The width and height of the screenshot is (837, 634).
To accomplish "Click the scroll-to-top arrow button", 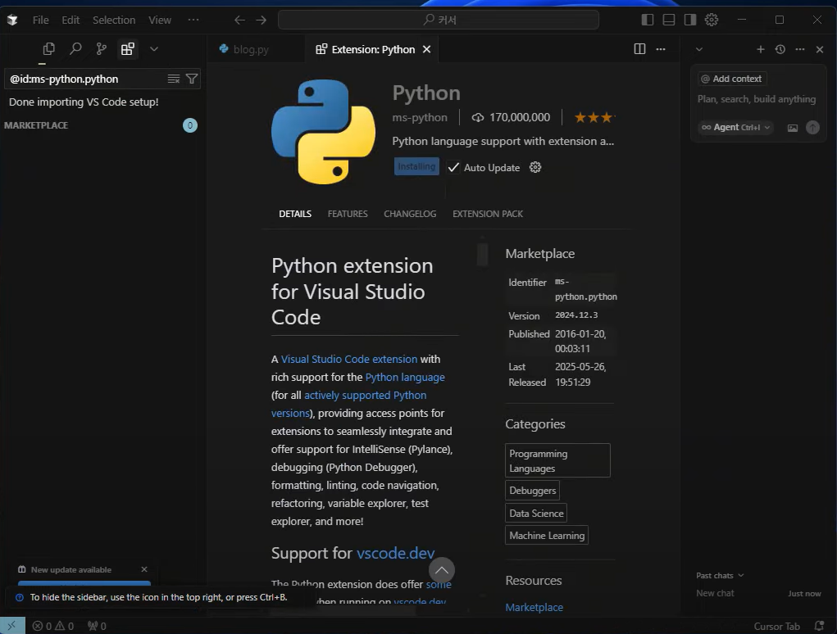I will 442,570.
